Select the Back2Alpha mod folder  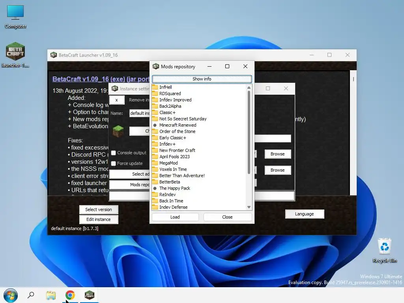(167, 106)
